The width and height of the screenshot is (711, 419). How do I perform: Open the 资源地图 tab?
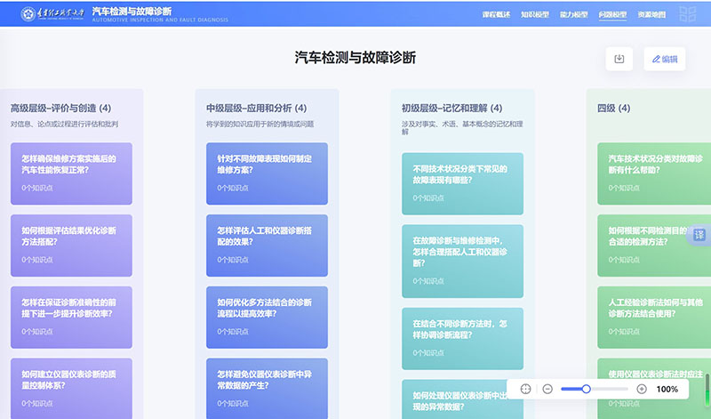point(651,15)
